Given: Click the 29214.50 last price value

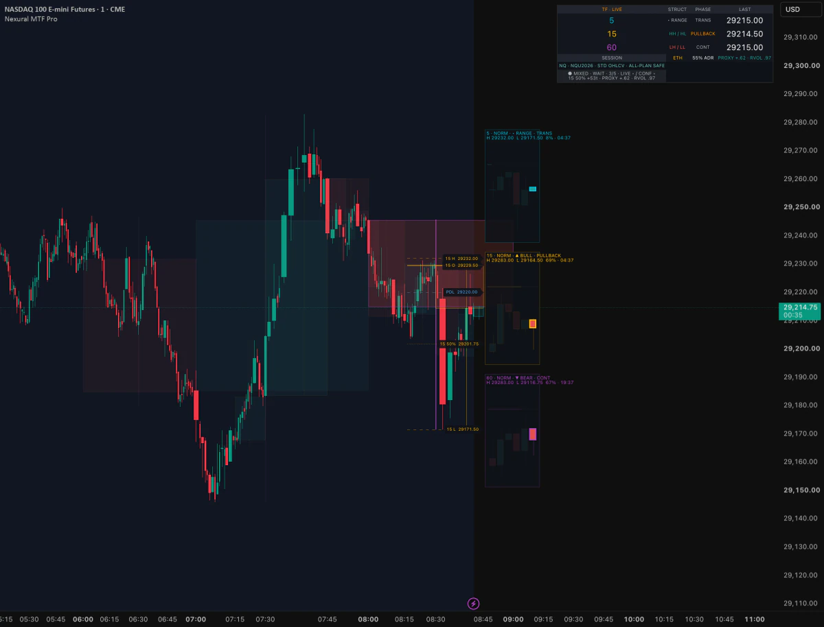Looking at the screenshot, I should click(x=745, y=34).
